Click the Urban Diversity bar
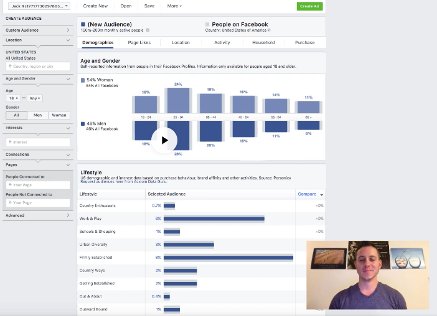 189,245
